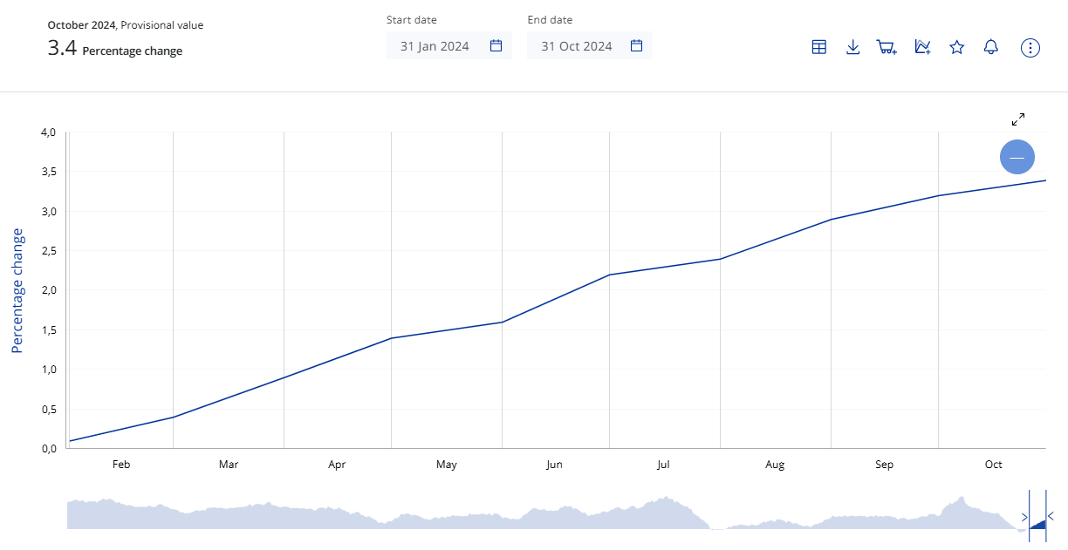Switch to the table view icon
The height and width of the screenshot is (550, 1068).
point(818,47)
